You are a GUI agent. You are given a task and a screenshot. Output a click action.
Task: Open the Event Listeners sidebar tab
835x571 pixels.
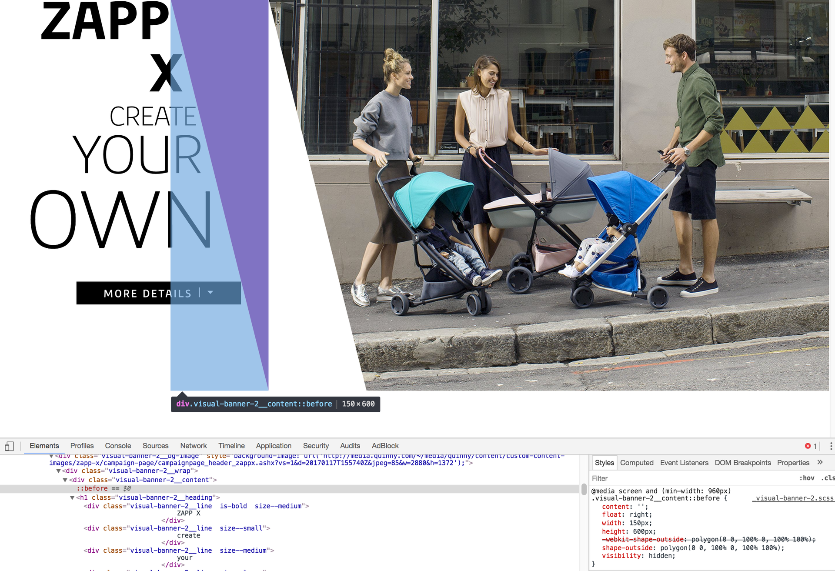pyautogui.click(x=684, y=463)
